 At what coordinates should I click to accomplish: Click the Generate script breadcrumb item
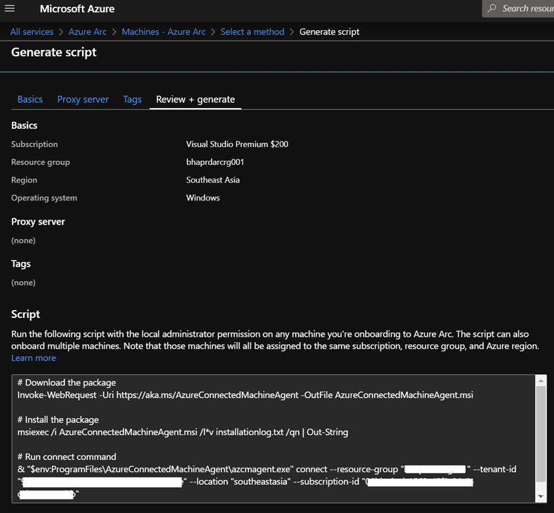click(329, 31)
